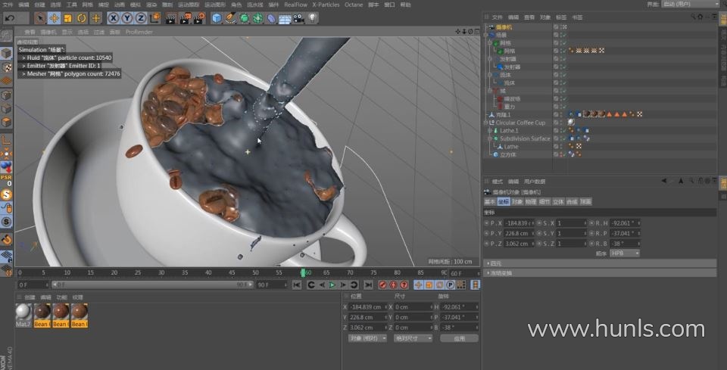Select the Mat.7 white material swatch
The height and width of the screenshot is (370, 727).
(x=24, y=312)
